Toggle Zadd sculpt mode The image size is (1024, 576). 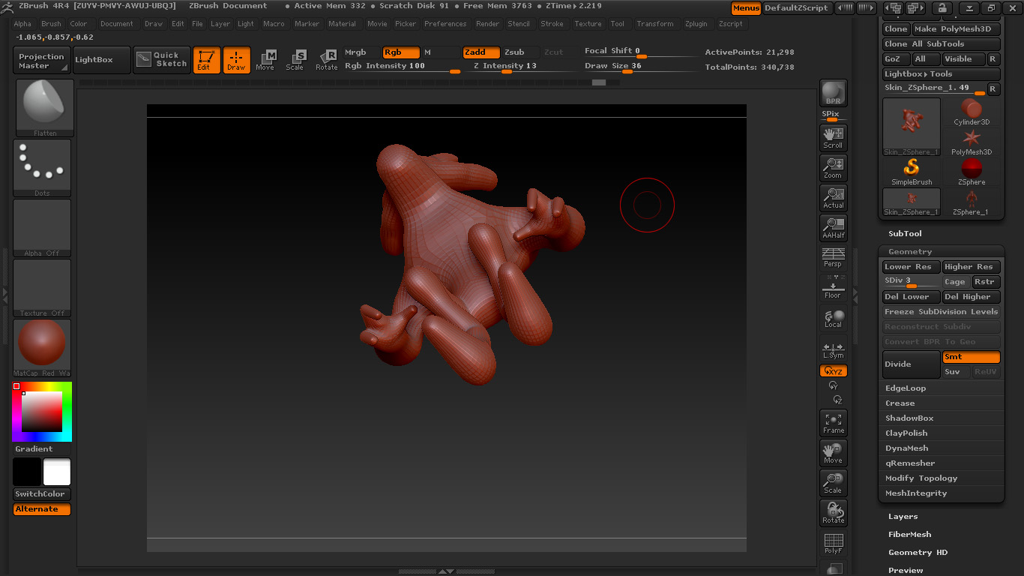pos(481,52)
